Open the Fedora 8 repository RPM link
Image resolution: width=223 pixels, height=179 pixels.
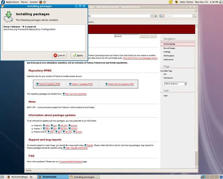point(49,84)
